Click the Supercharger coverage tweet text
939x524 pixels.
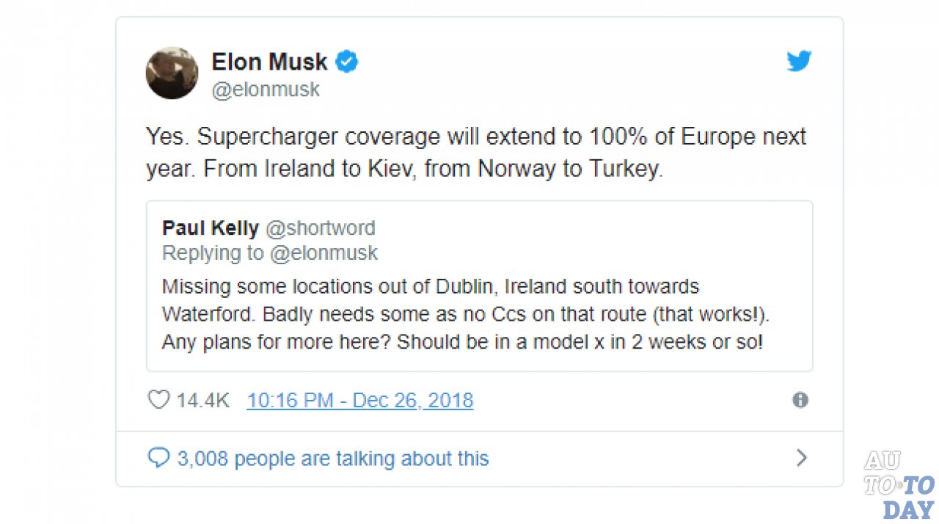pos(475,137)
